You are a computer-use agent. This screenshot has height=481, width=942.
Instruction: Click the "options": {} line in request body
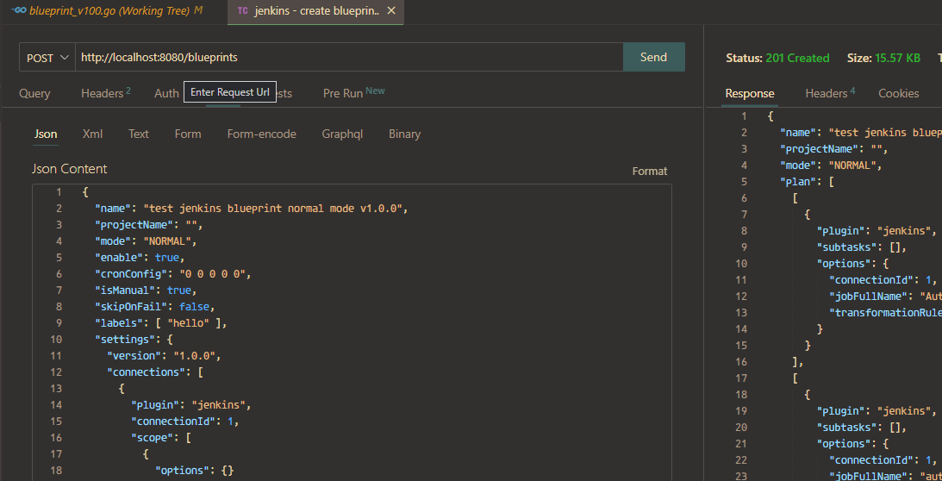pyautogui.click(x=194, y=470)
